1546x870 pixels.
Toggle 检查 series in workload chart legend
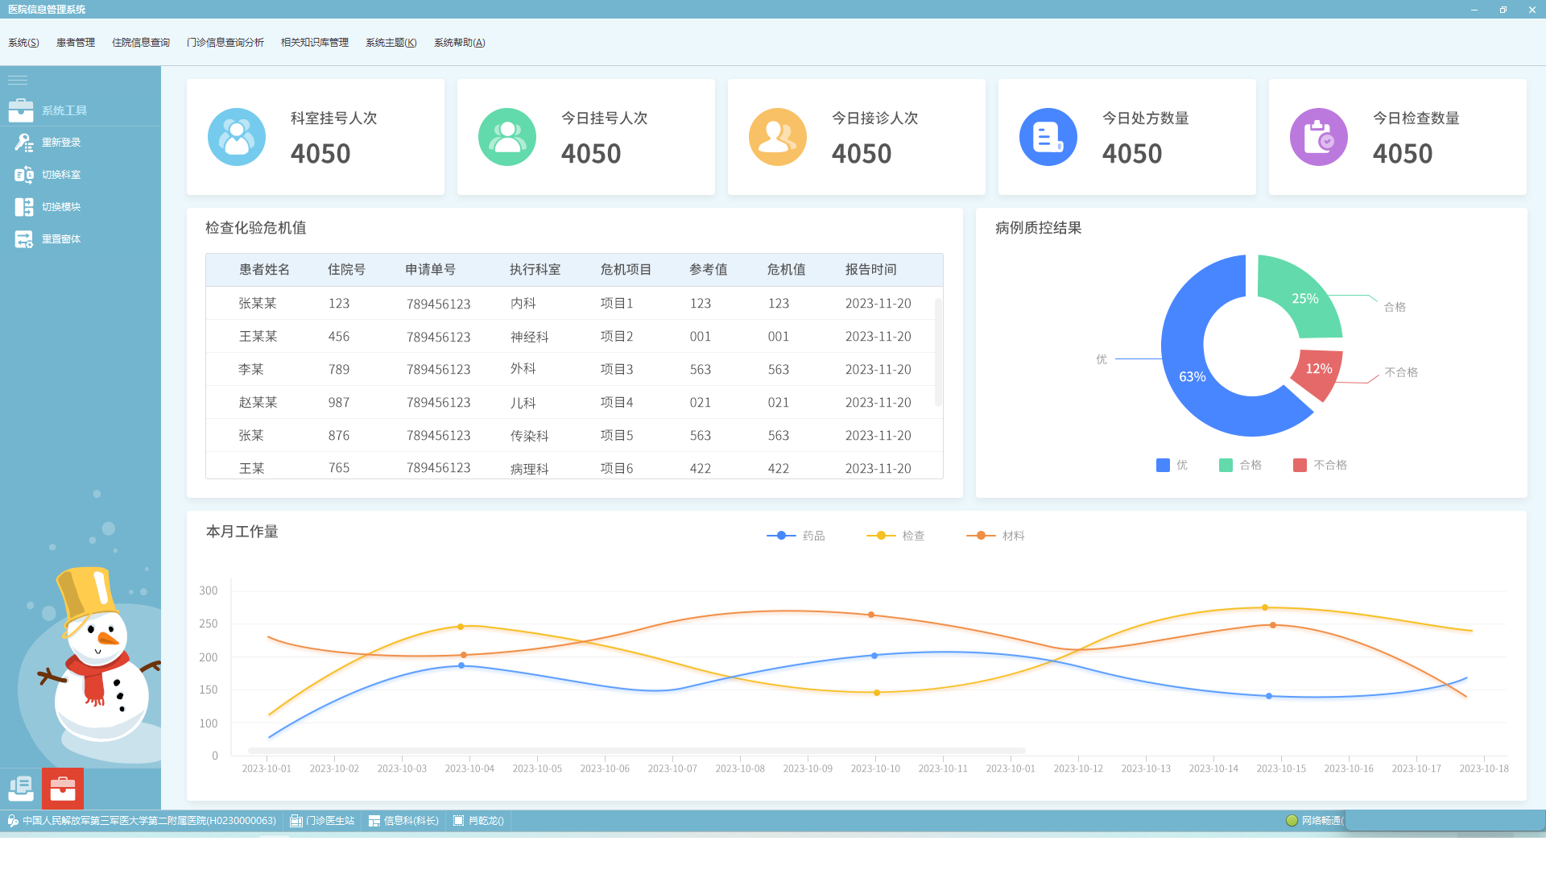[x=895, y=536]
